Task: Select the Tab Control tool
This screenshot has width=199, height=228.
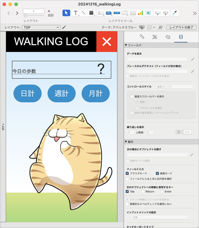Action: coord(125,13)
